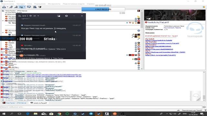Click the 3/3 connection icon in the overlay
The image size is (207, 116).
(20, 16)
